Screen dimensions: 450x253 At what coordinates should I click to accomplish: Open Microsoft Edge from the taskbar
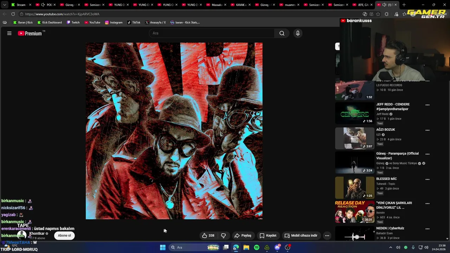(x=236, y=247)
